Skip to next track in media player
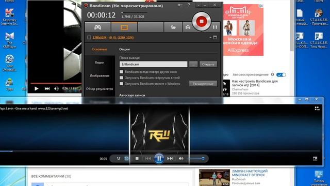Viewport: 330px width, 186px height. point(170,159)
